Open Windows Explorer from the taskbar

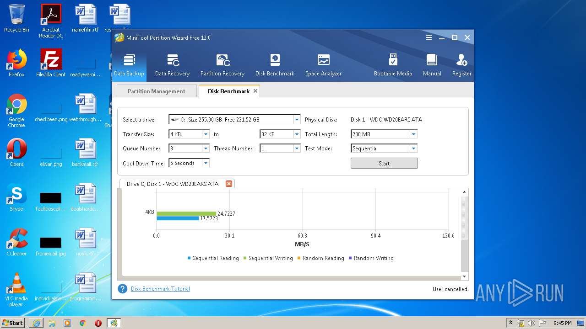(x=52, y=323)
